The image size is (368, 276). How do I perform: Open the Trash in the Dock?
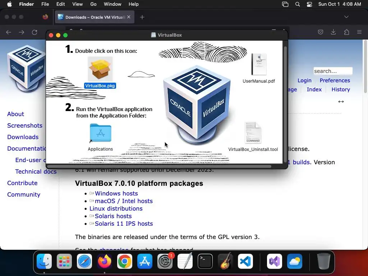click(x=324, y=261)
